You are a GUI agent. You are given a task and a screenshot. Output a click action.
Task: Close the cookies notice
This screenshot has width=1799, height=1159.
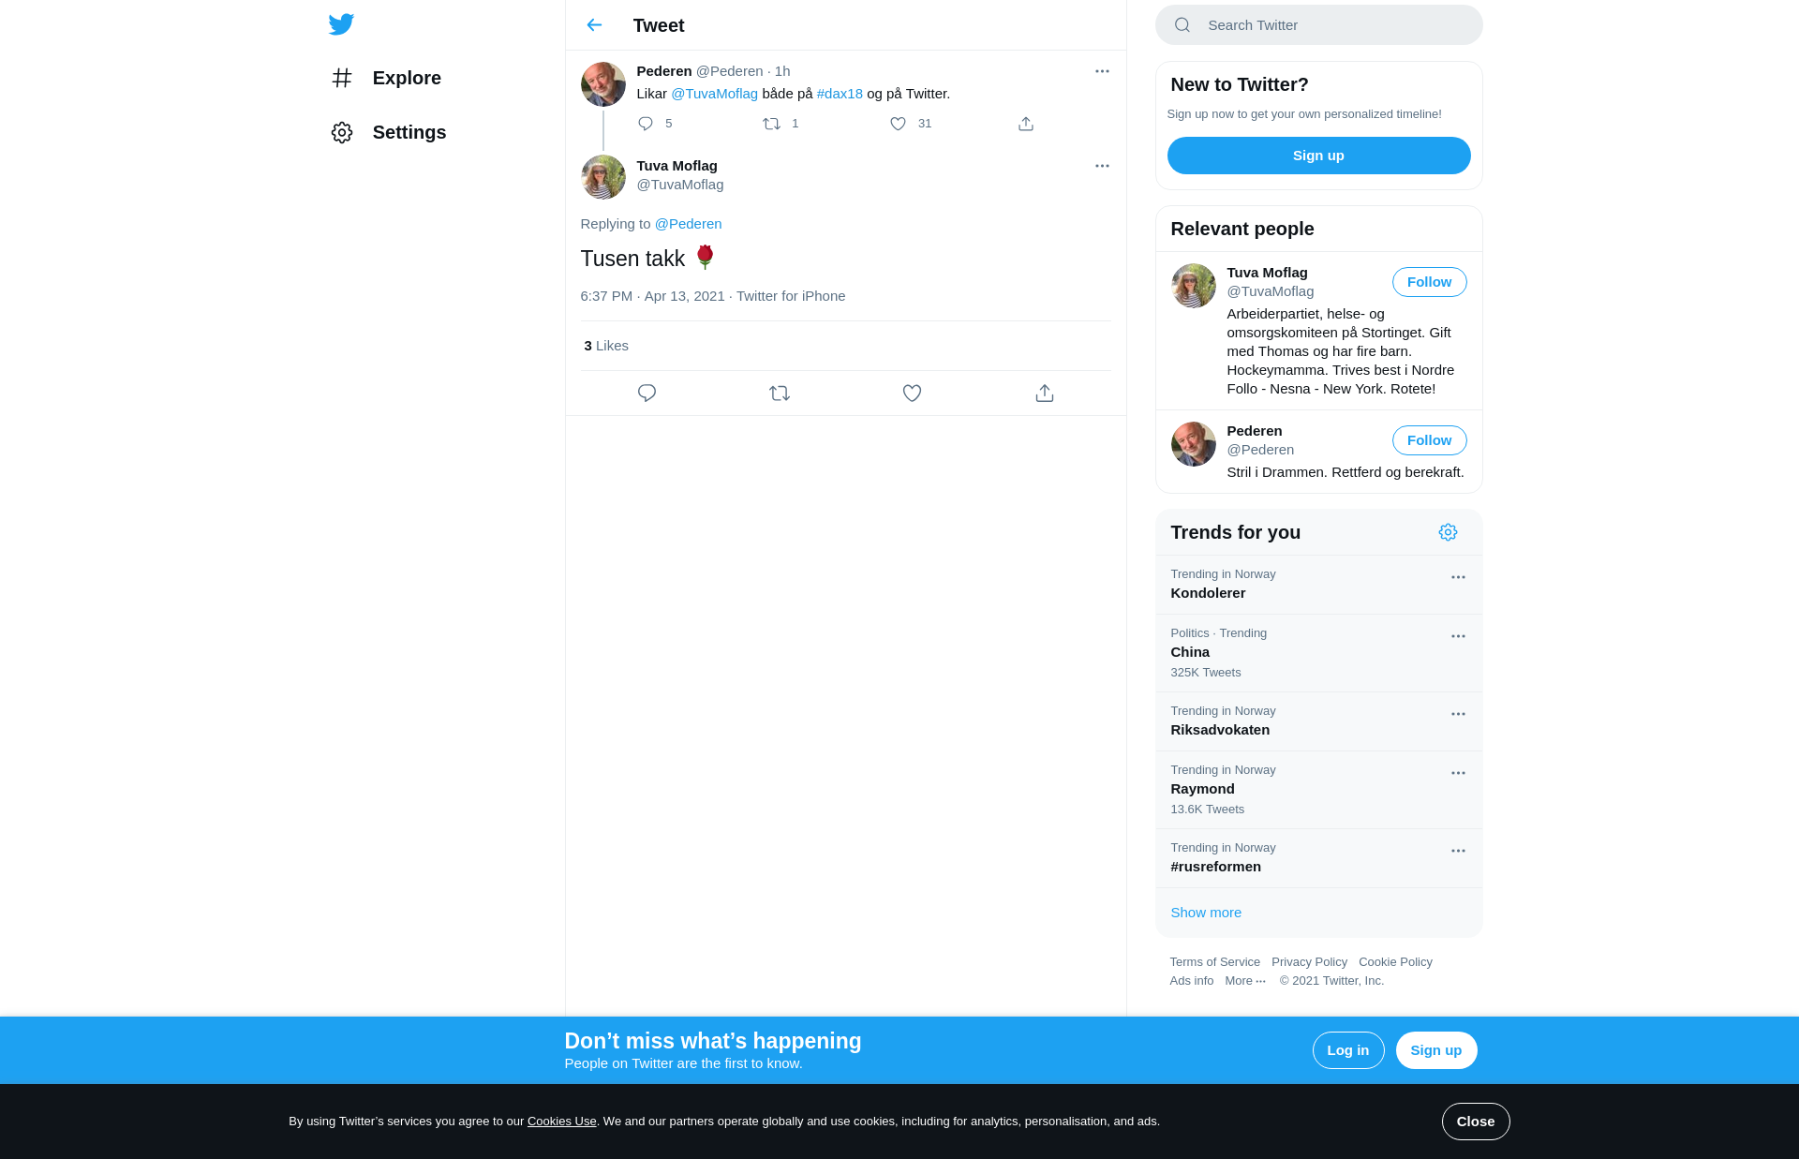(x=1475, y=1122)
